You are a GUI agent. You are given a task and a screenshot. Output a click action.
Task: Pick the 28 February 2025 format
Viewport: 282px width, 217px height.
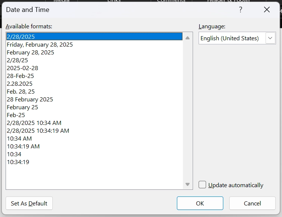click(x=30, y=99)
